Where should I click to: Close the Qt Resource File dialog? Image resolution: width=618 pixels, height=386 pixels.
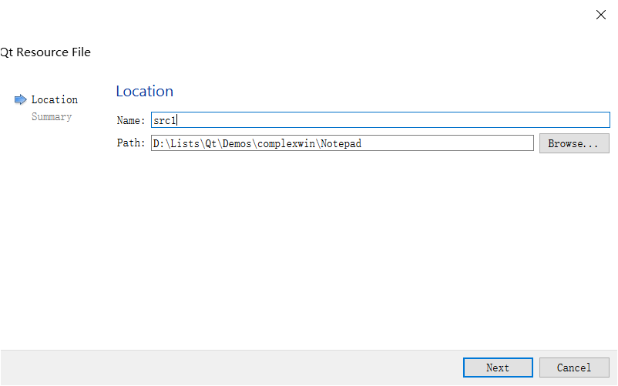click(x=600, y=15)
